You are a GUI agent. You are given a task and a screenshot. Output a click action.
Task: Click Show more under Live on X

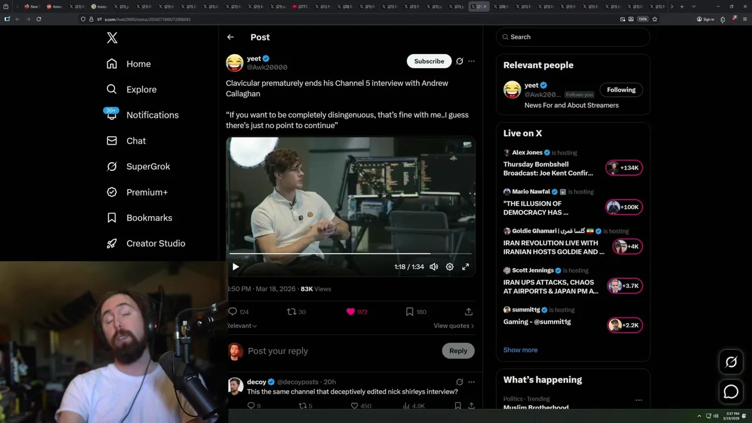coord(520,350)
